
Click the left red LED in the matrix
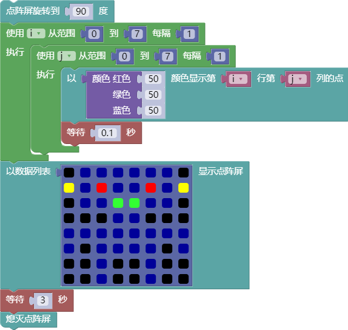(102, 188)
